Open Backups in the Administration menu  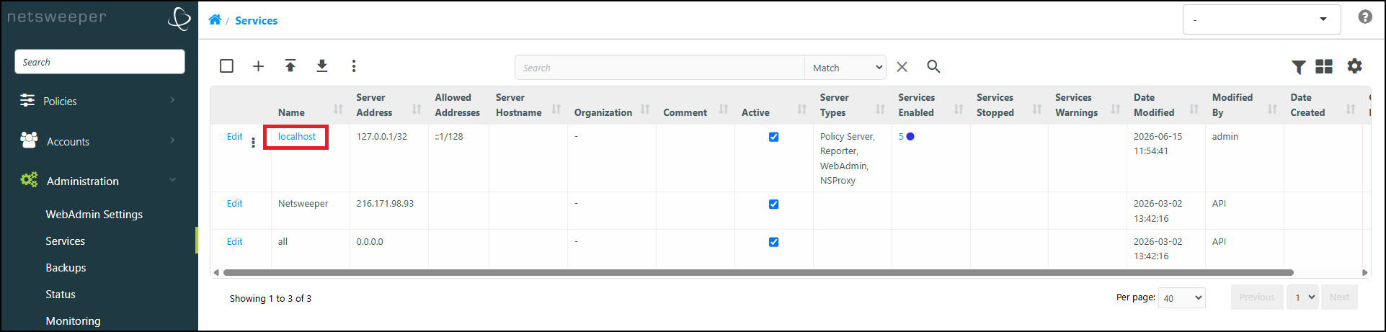pos(66,267)
